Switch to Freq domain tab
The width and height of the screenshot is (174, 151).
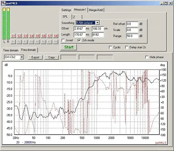pos(28,50)
